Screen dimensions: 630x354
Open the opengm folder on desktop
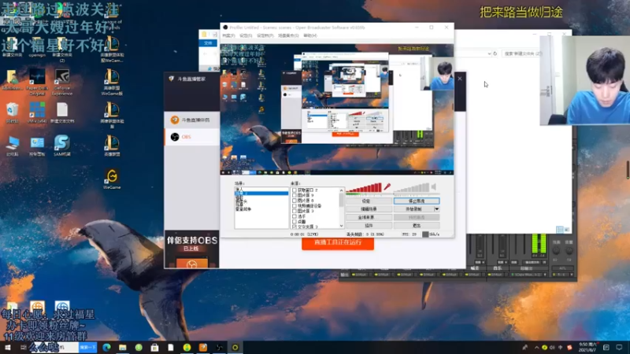37,46
